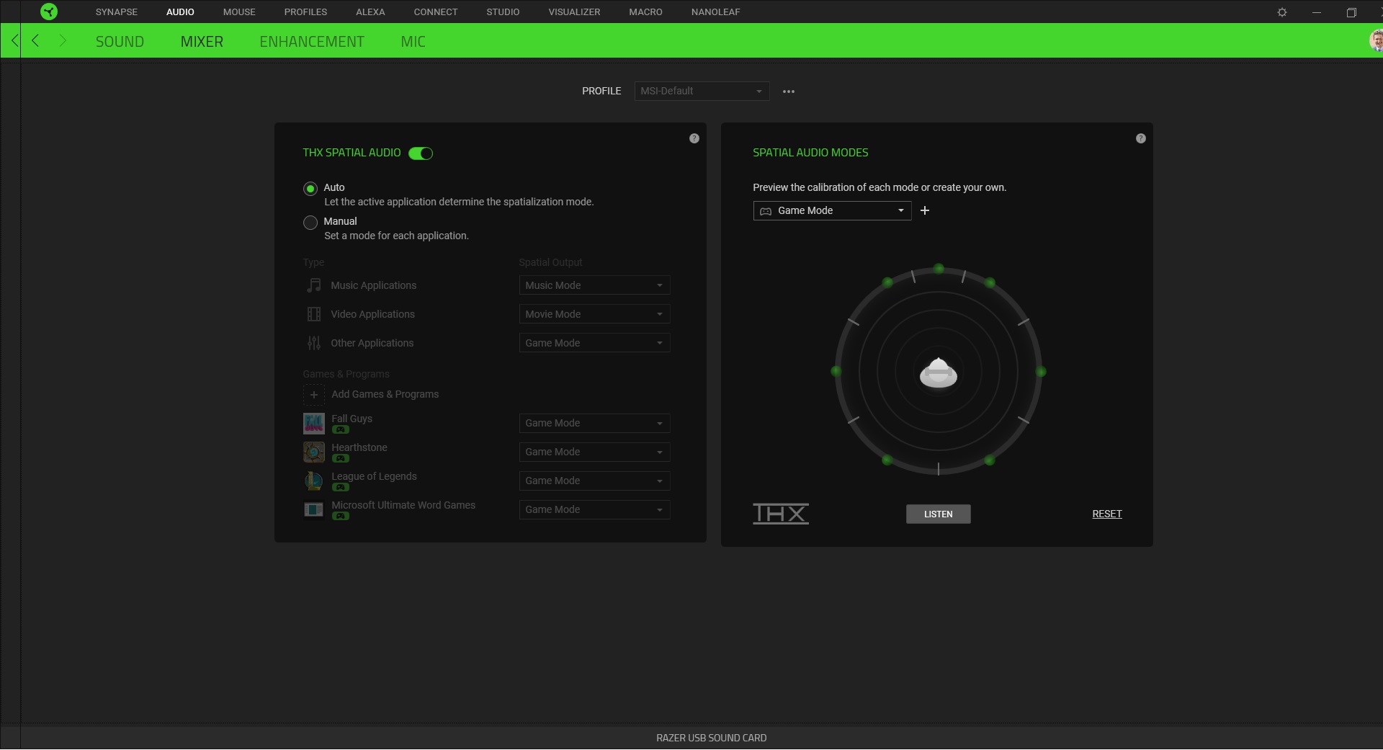Open the Other Applications Game Mode dropdown
This screenshot has height=750, width=1383.
pyautogui.click(x=594, y=343)
